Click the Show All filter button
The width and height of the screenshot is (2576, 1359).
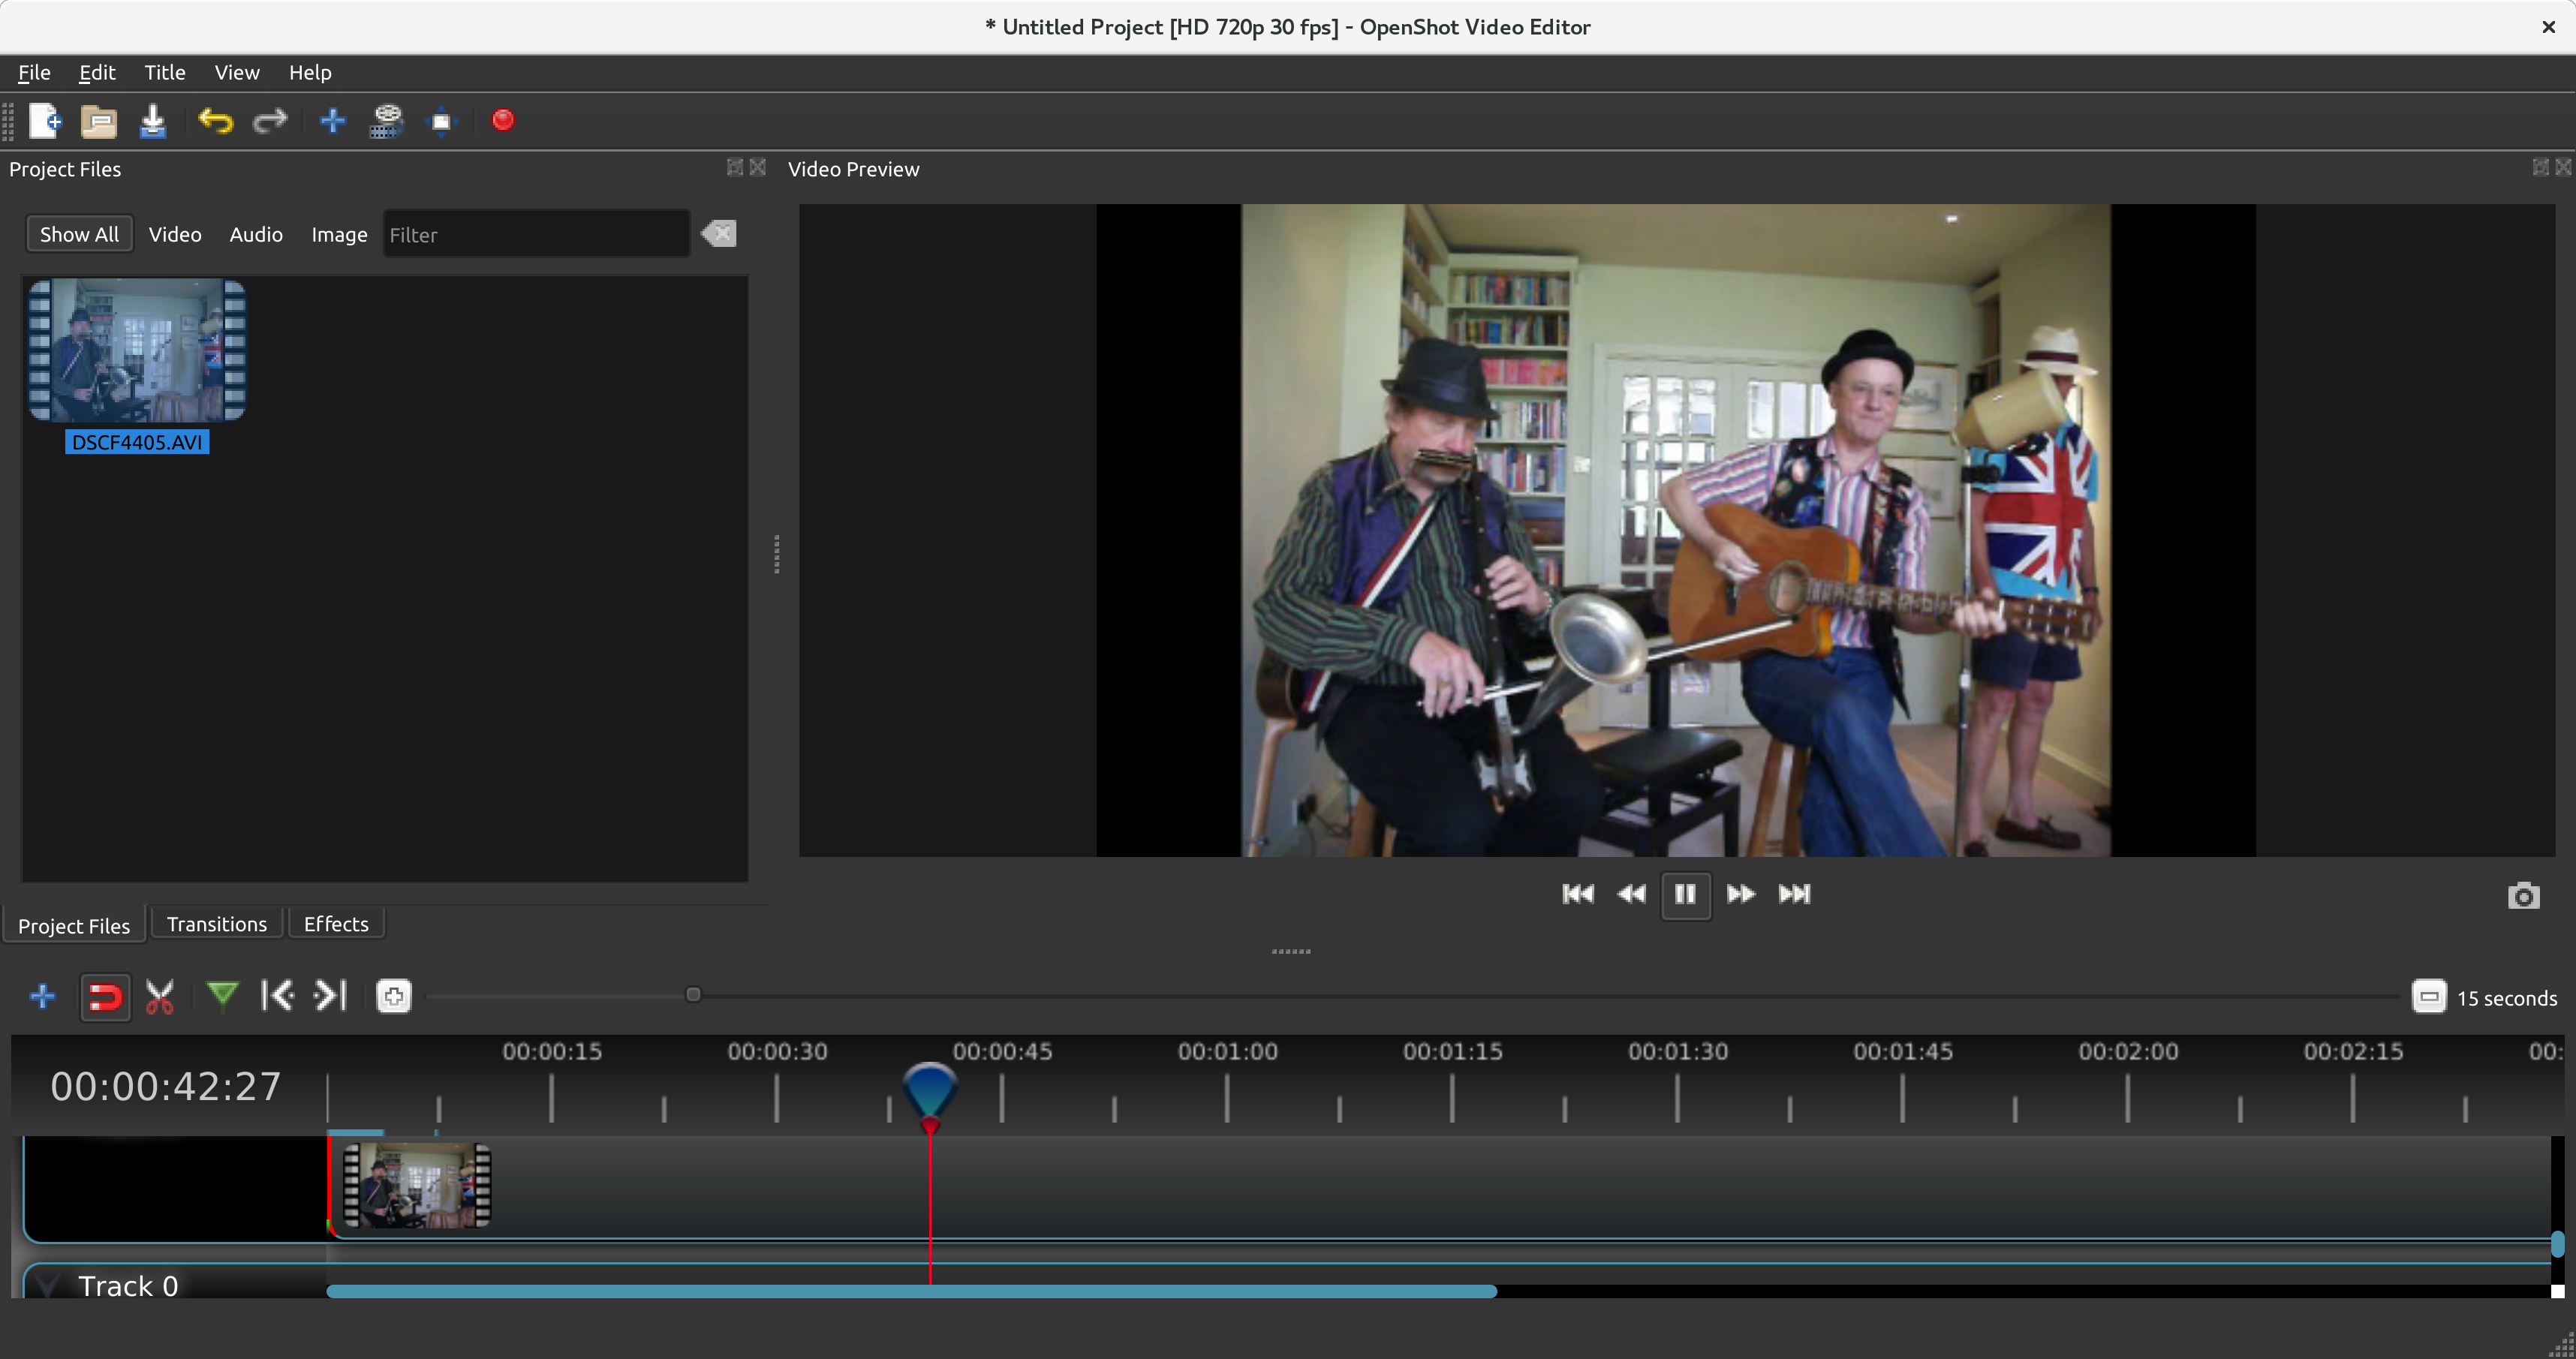(x=79, y=234)
